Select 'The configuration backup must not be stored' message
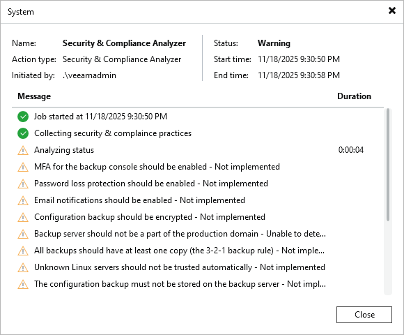This screenshot has width=404, height=335. click(x=180, y=284)
